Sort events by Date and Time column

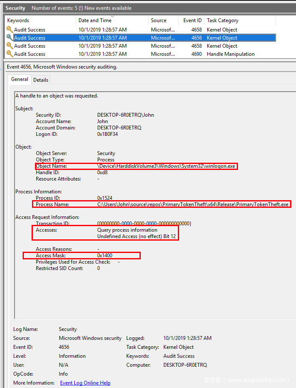coord(95,20)
